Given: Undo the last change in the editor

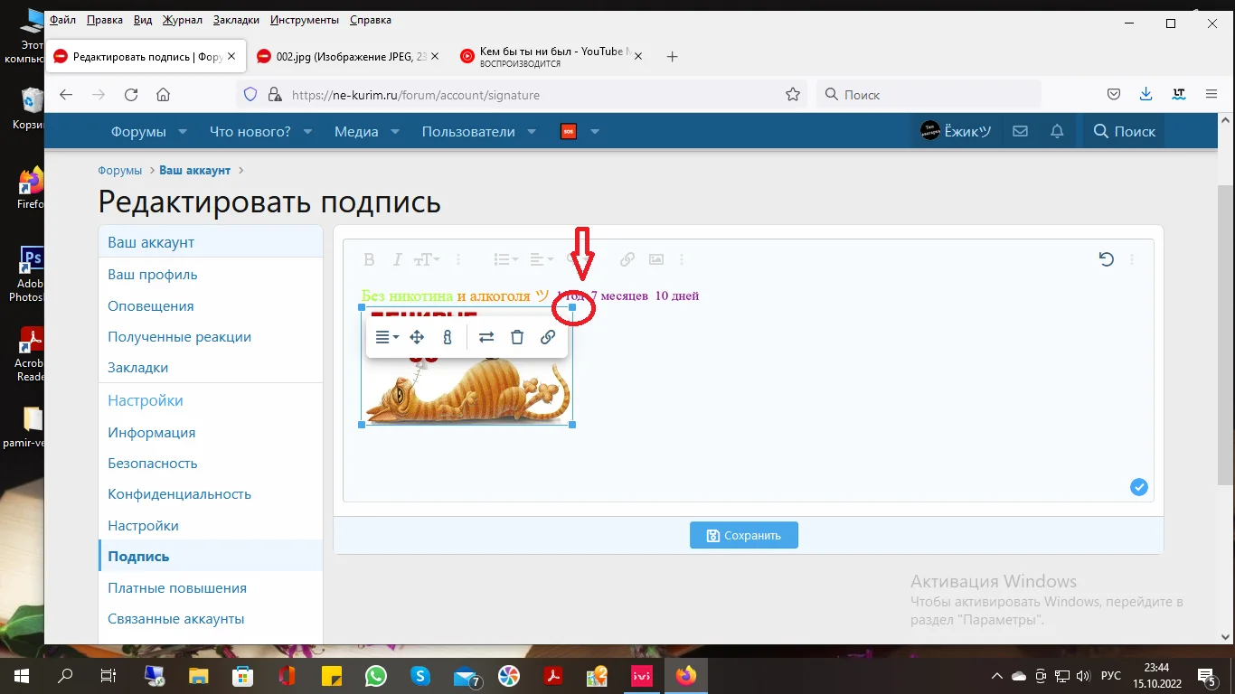Looking at the screenshot, I should click(x=1107, y=259).
